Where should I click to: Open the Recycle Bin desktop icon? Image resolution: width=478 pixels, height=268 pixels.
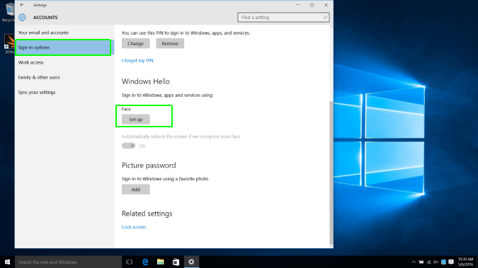pyautogui.click(x=8, y=12)
